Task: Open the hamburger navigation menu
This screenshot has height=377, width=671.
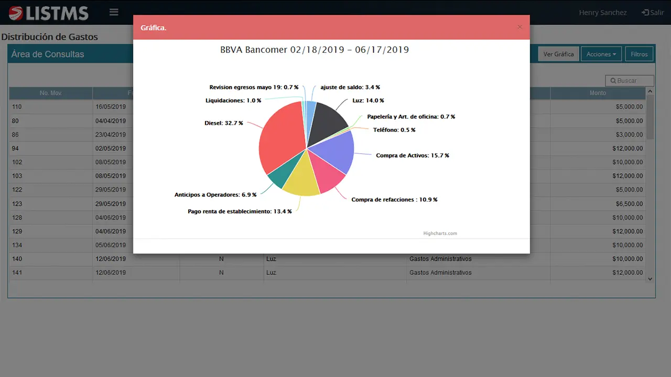Action: (114, 12)
